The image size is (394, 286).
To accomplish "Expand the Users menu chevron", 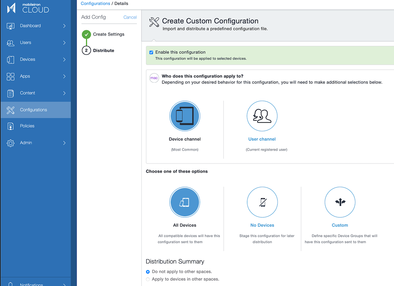I will pyautogui.click(x=64, y=43).
